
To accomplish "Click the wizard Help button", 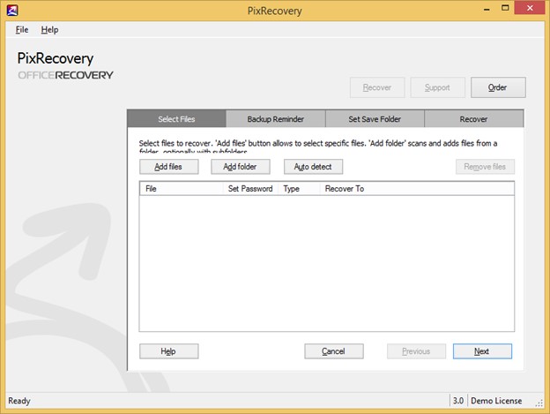I will 168,351.
